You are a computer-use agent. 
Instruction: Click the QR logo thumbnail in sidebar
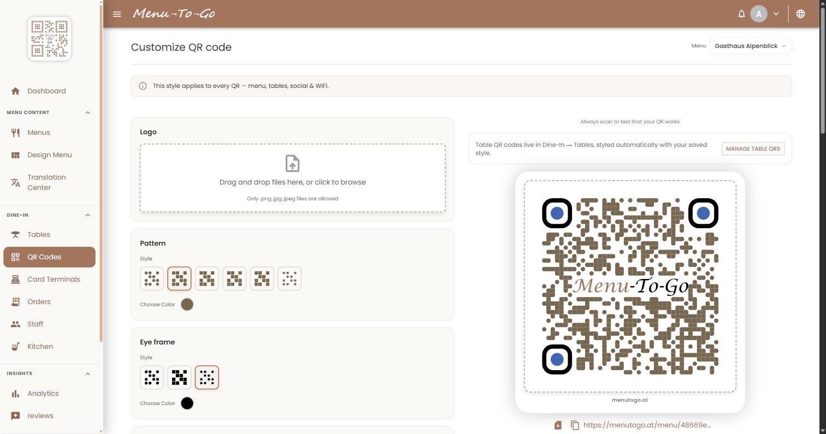50,38
